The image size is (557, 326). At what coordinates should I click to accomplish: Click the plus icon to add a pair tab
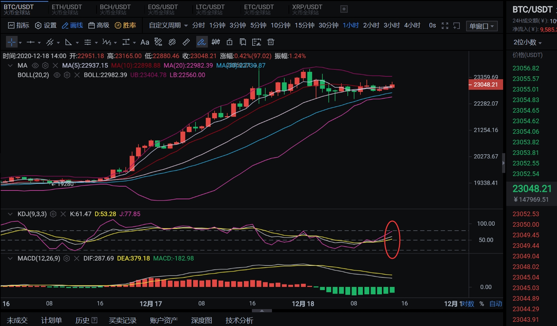[344, 9]
